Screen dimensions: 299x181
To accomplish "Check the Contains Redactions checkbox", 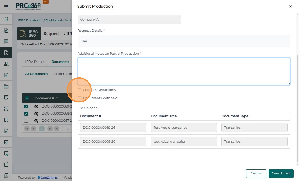I will (x=79, y=90).
